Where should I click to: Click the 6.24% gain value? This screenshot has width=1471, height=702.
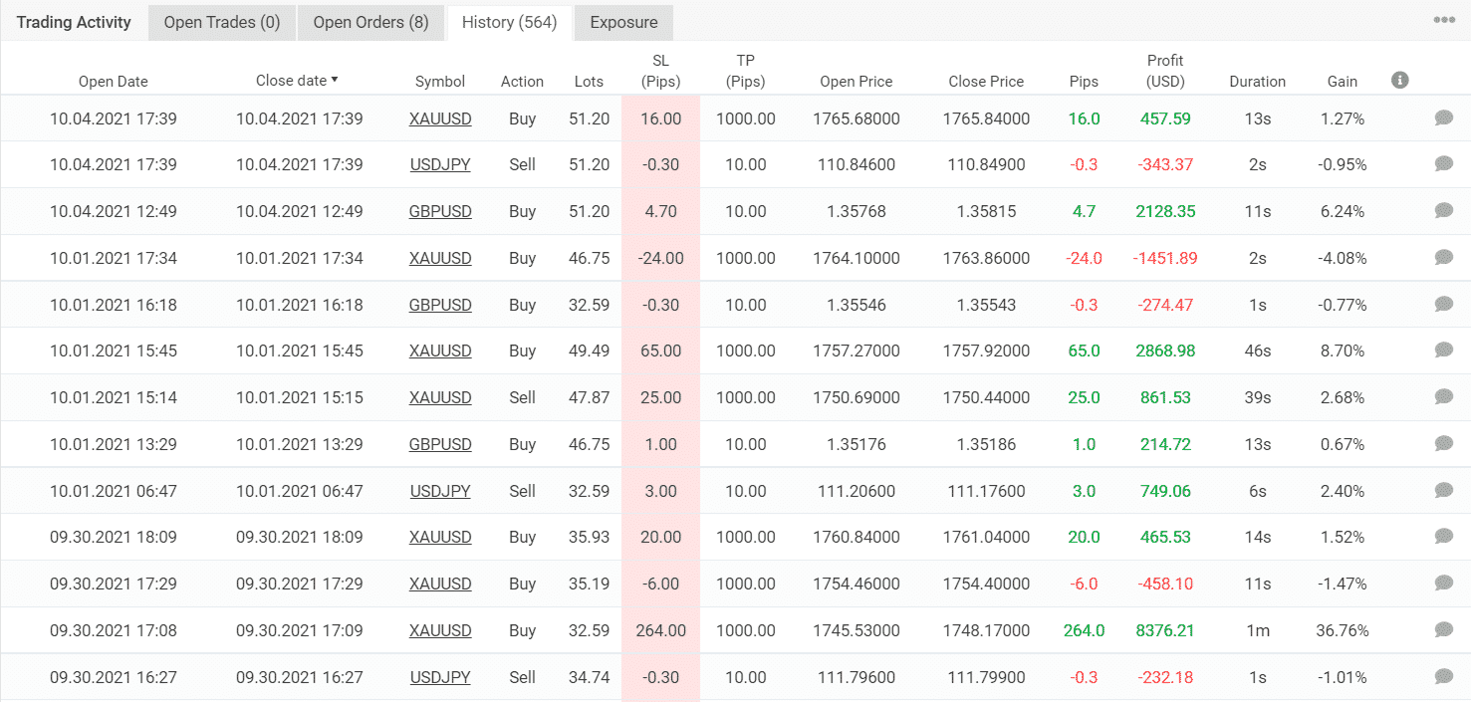click(1343, 211)
